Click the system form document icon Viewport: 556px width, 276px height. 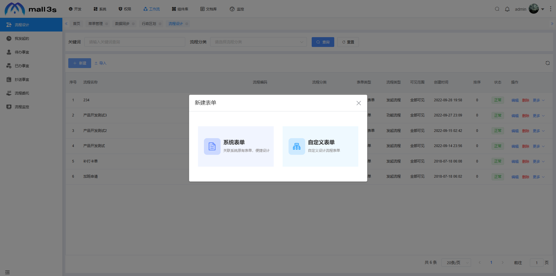click(x=212, y=146)
